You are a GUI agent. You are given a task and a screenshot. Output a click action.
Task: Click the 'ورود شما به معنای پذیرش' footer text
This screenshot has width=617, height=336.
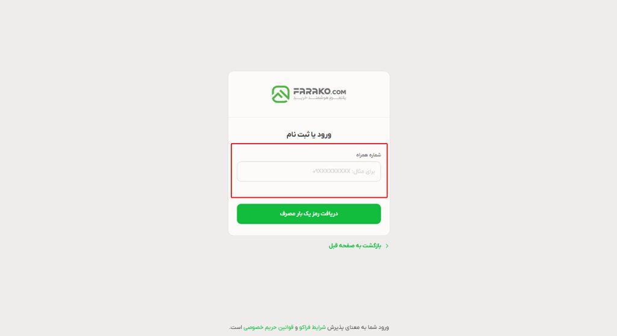tap(358, 327)
